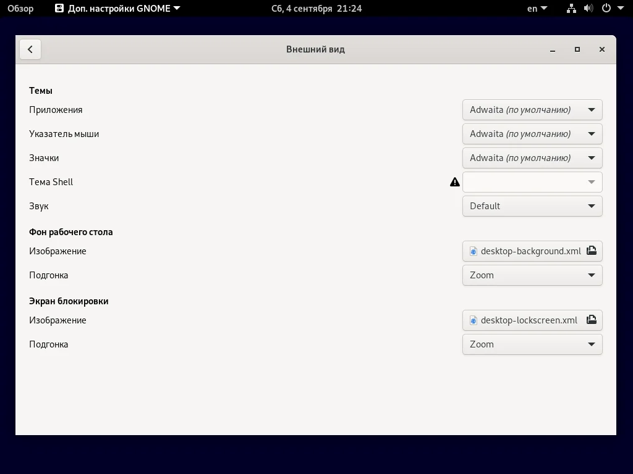Click the XML file icon inside desktop-background.xml button
The image size is (633, 474).
point(474,251)
